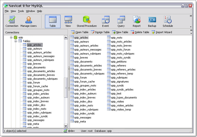The width and height of the screenshot is (197, 137).
Task: Open the Query section
Action: pos(121,21)
